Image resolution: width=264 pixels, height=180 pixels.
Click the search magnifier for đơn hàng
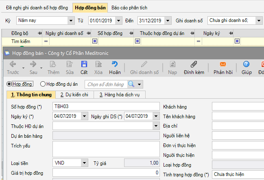(131, 84)
